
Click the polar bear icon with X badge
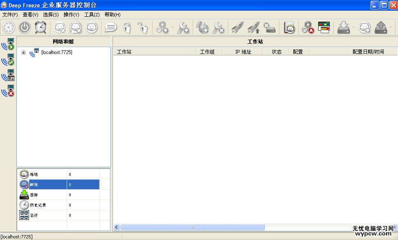click(x=60, y=27)
